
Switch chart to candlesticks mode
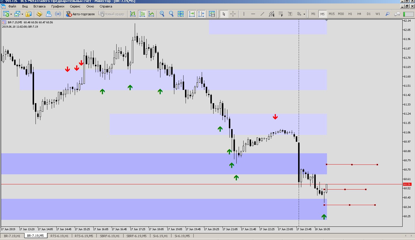pos(142,14)
